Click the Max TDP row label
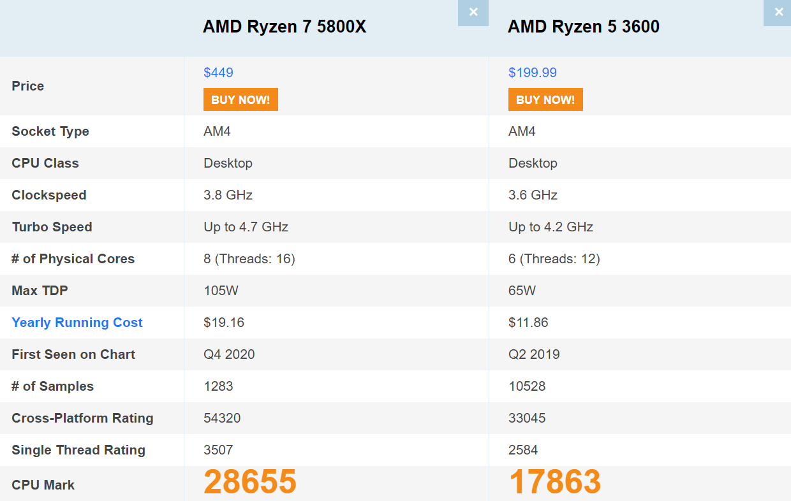791x501 pixels. coord(40,291)
